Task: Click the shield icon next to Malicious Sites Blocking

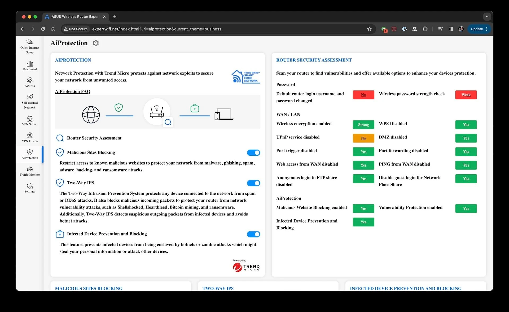Action: pyautogui.click(x=60, y=152)
